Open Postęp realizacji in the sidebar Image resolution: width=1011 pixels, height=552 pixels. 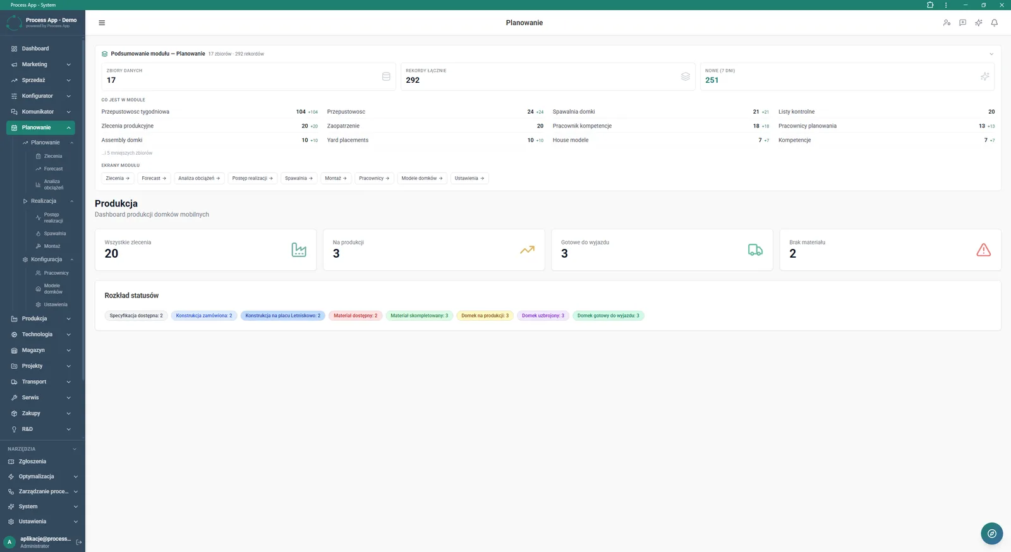click(53, 218)
